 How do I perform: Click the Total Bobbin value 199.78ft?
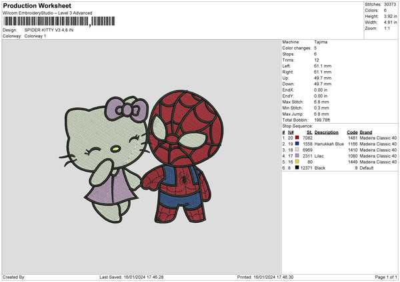[x=322, y=120]
